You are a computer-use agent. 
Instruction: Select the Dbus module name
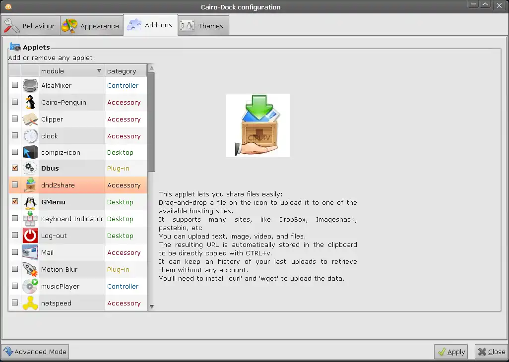click(50, 168)
